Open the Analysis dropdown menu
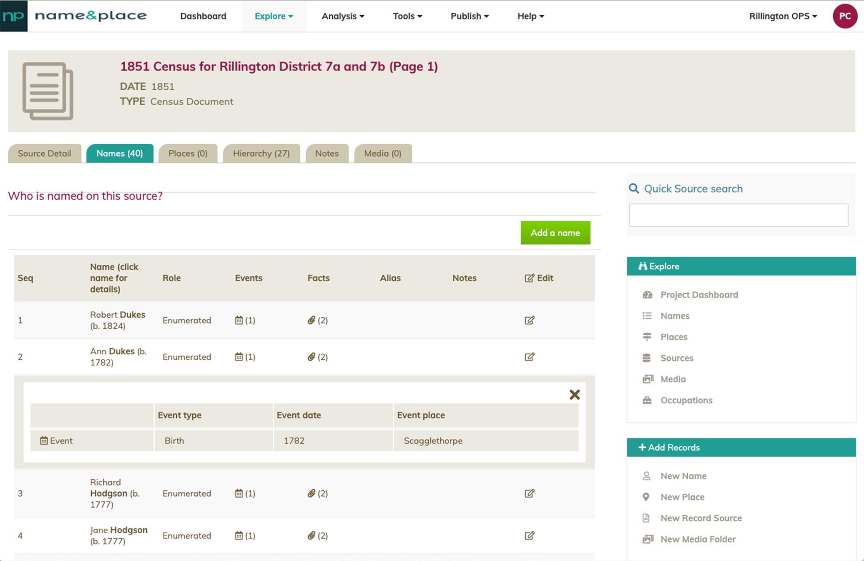The image size is (864, 561). tap(343, 16)
